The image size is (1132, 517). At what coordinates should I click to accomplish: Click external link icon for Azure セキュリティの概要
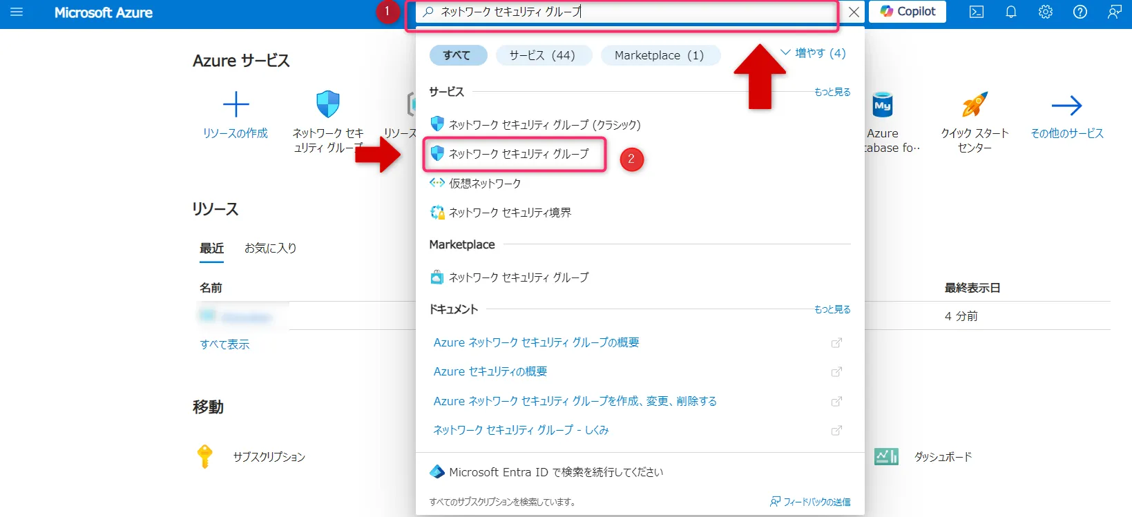[x=836, y=372]
